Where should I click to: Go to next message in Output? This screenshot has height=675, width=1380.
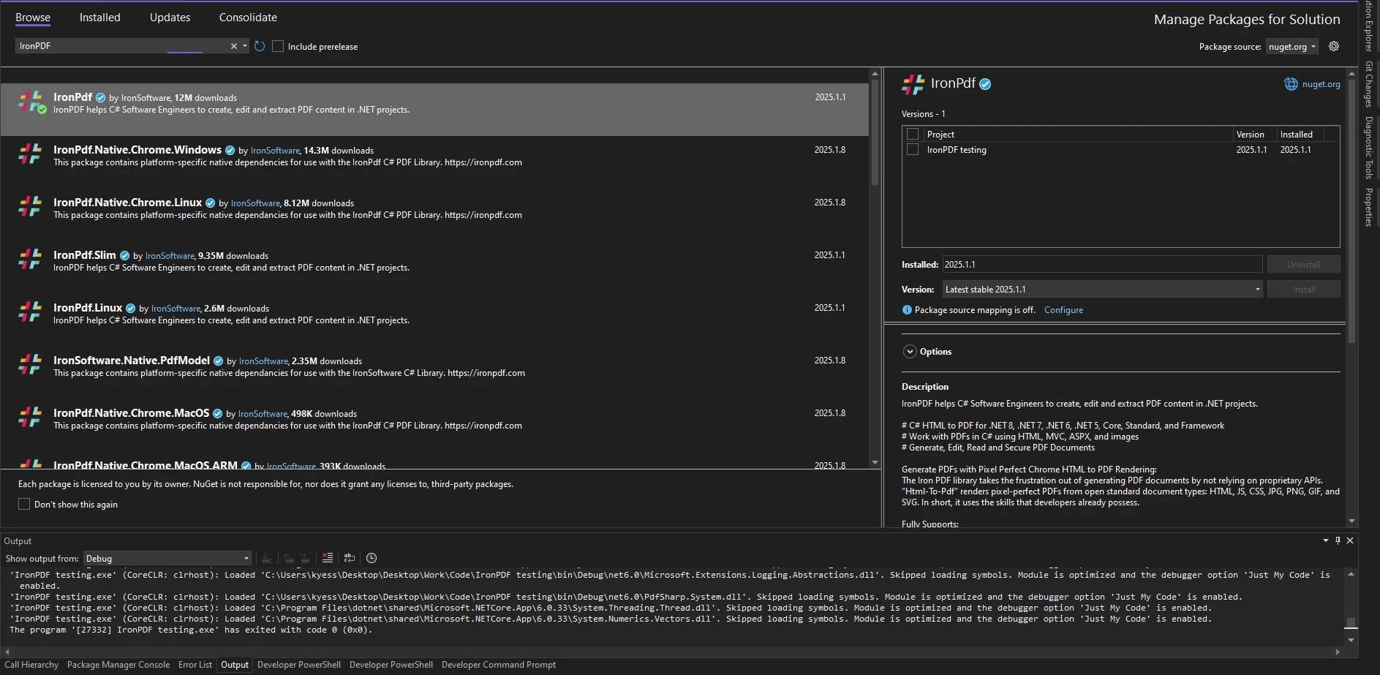[305, 558]
